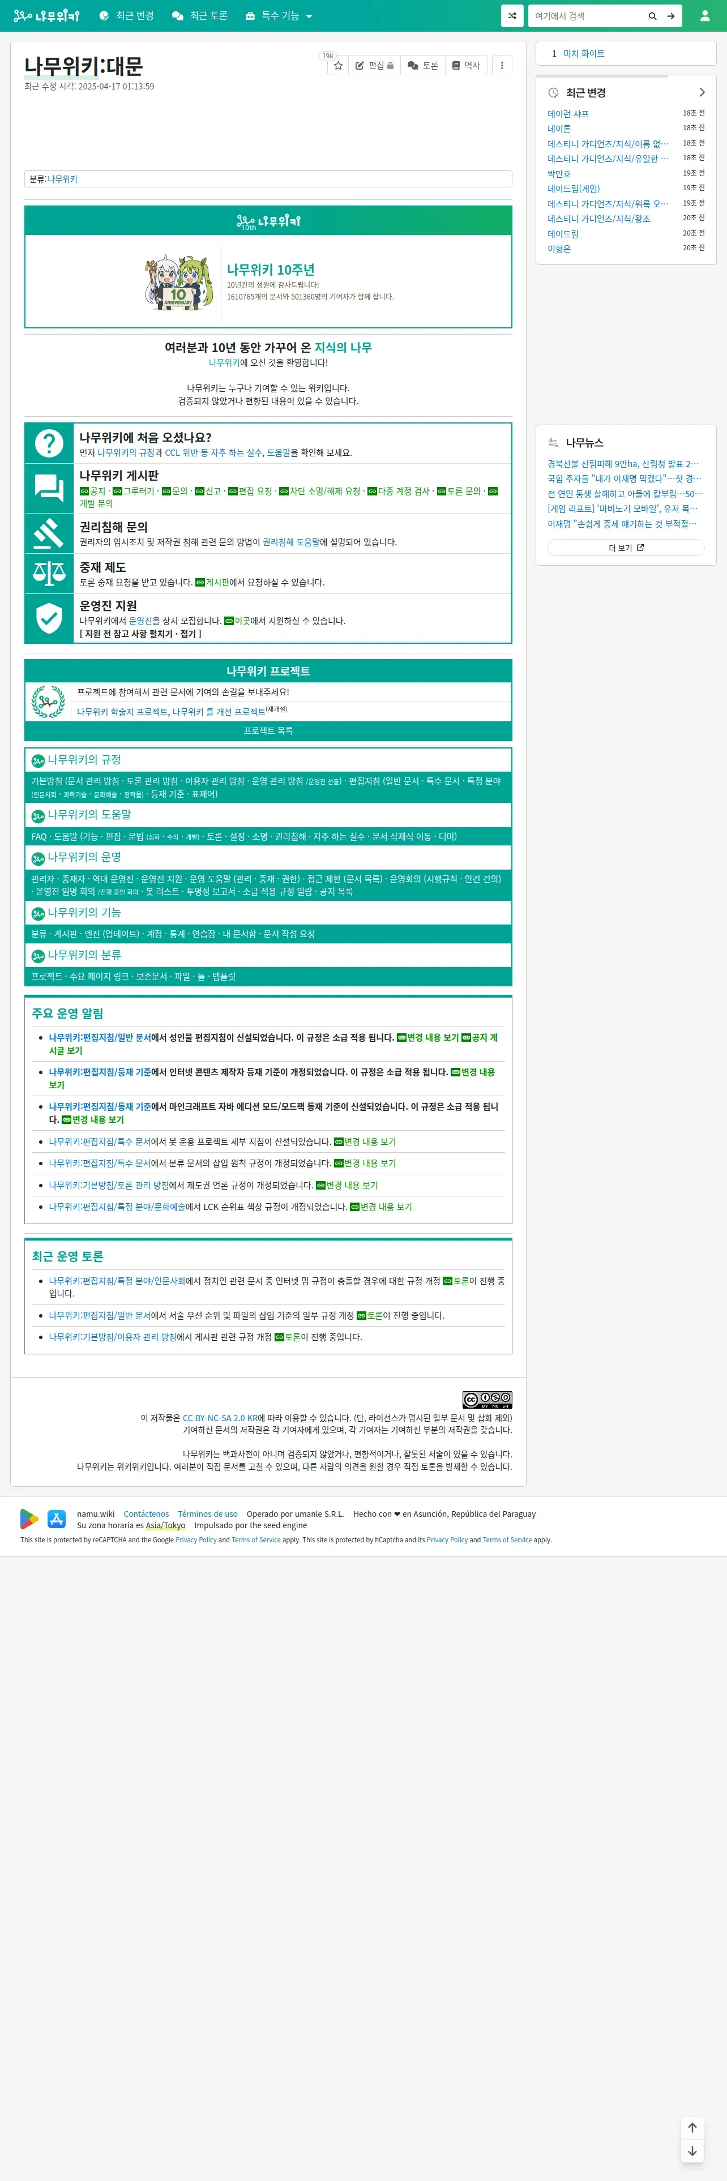Open 나무위키 학술지 프로젝트 link
727x2181 pixels.
point(122,712)
